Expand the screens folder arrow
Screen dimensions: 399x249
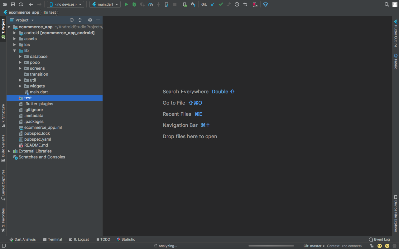(x=20, y=68)
